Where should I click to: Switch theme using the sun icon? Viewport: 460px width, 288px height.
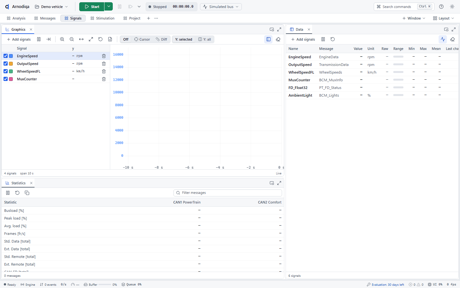coord(452,7)
